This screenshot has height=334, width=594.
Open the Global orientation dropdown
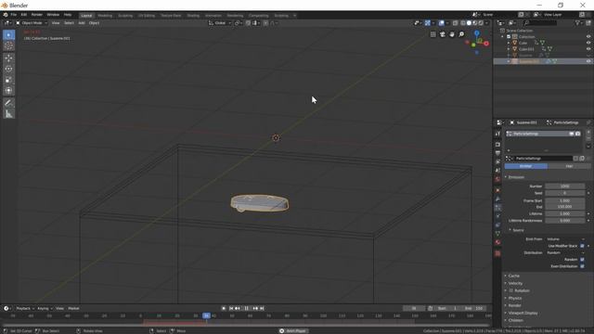220,23
